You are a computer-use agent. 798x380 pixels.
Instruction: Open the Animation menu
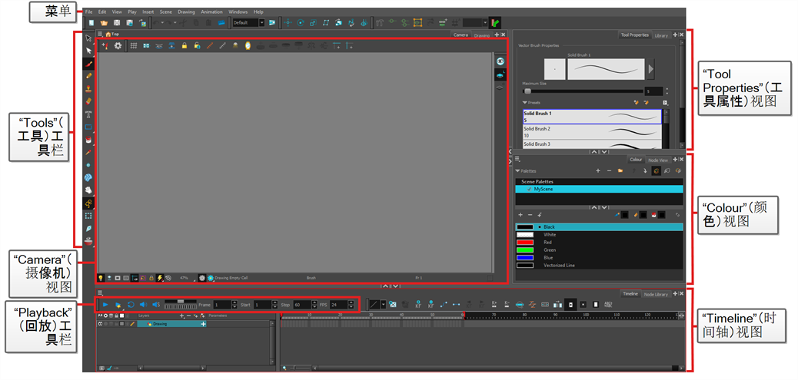[x=211, y=12]
